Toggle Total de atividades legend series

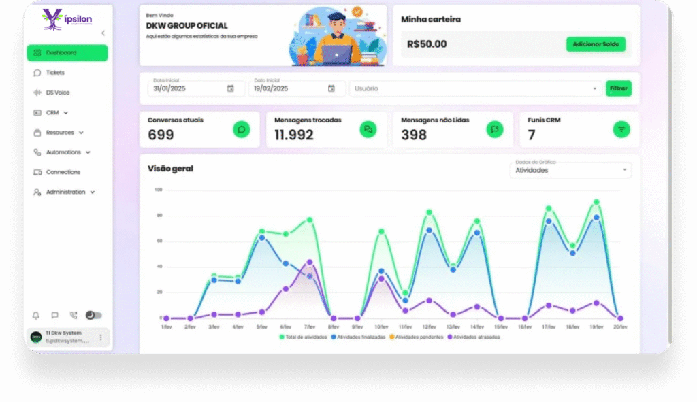pyautogui.click(x=305, y=337)
